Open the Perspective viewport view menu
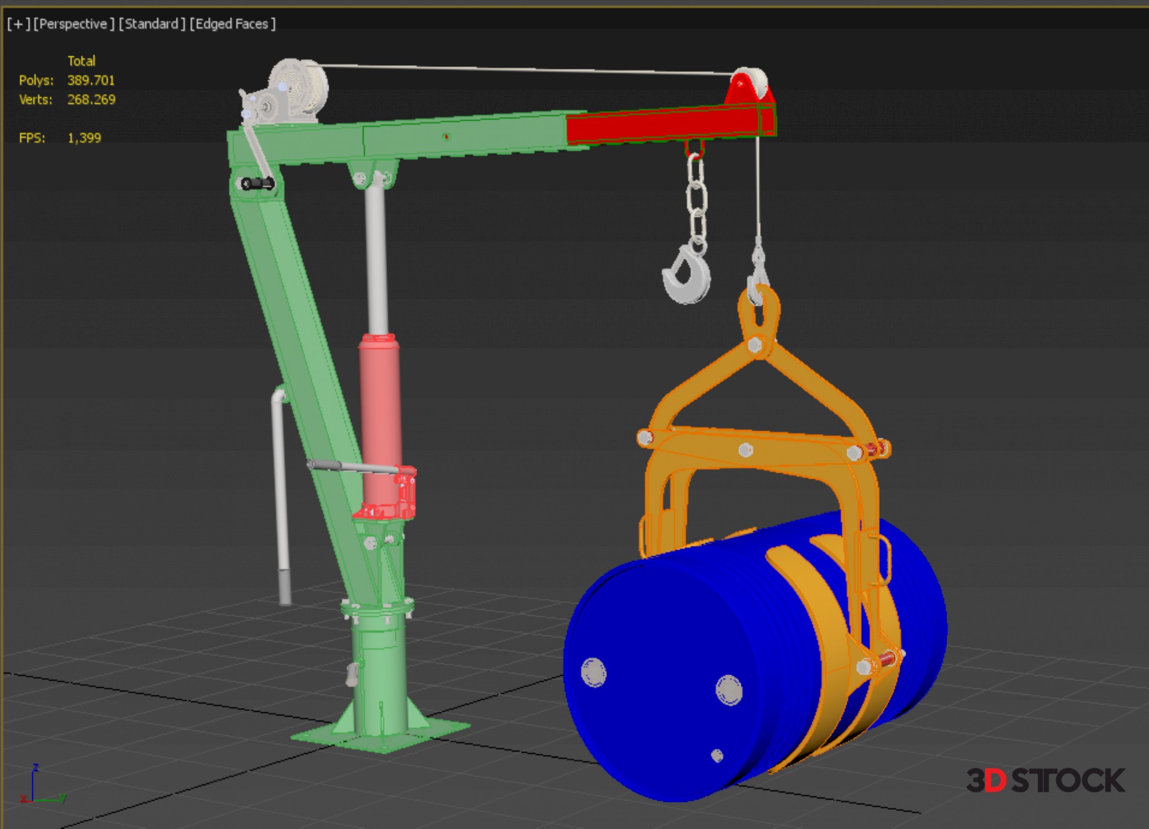1149x829 pixels. point(74,24)
